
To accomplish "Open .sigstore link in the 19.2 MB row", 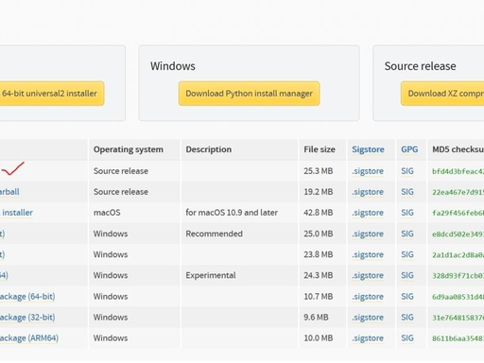I will (x=368, y=192).
